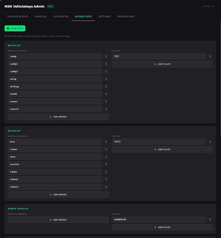Click the green MSK badge
This screenshot has height=238, width=221.
click(x=50, y=6)
